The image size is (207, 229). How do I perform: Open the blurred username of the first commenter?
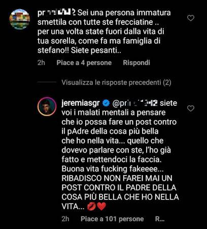point(56,13)
